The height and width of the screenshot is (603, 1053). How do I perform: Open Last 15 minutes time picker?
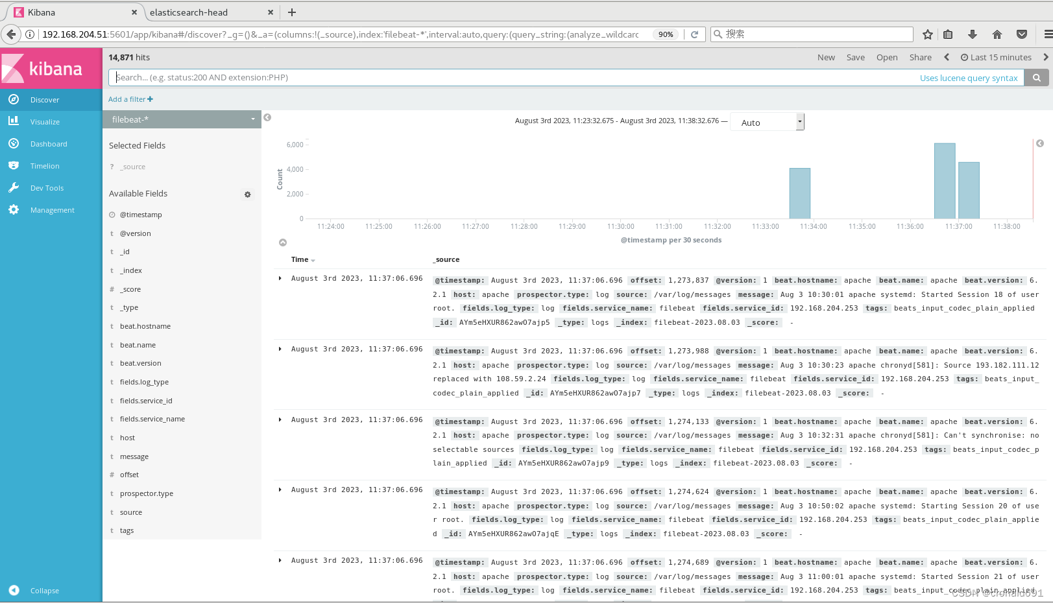[x=996, y=57]
